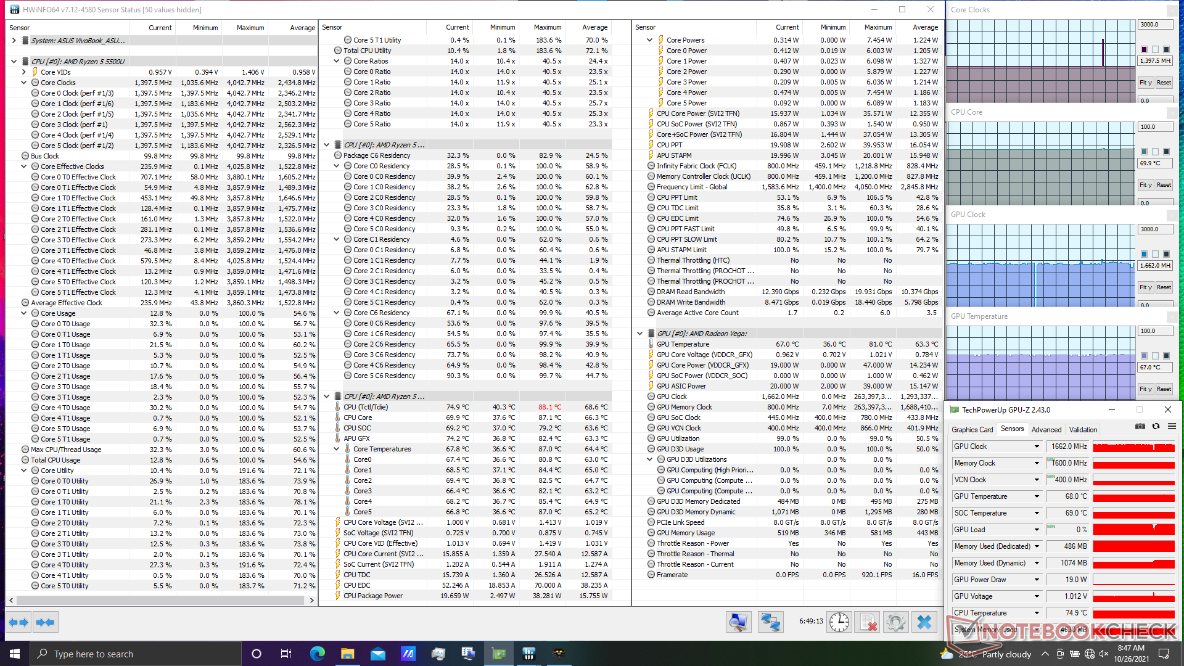
Task: Open HWiNFO sensor settings gear icon
Action: (x=896, y=622)
